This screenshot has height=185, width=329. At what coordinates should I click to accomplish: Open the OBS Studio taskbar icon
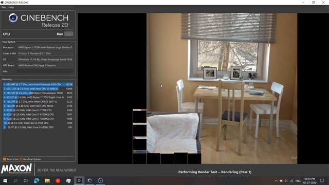tap(100, 180)
